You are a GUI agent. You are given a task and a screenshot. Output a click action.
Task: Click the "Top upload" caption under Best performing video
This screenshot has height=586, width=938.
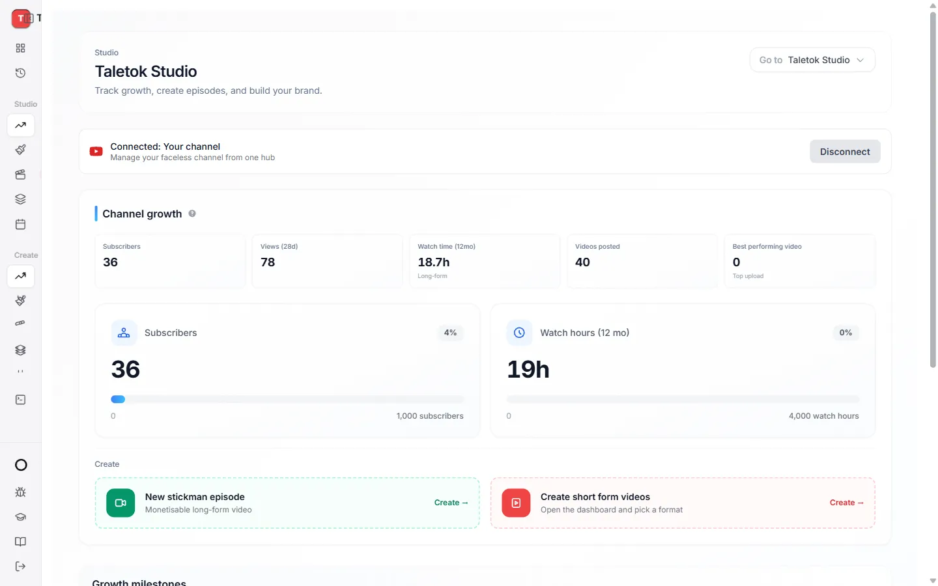point(748,276)
